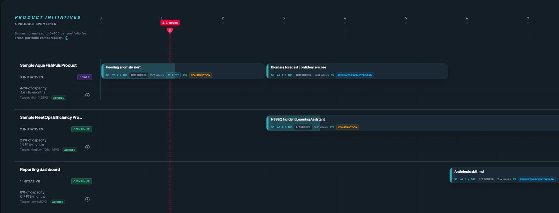Click 3/3 SCORED badge on Anthriopic skill.md
The width and height of the screenshot is (559, 213).
pos(486,180)
